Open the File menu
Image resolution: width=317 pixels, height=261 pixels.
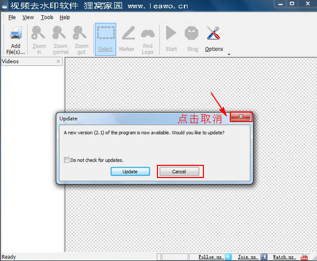(x=12, y=17)
